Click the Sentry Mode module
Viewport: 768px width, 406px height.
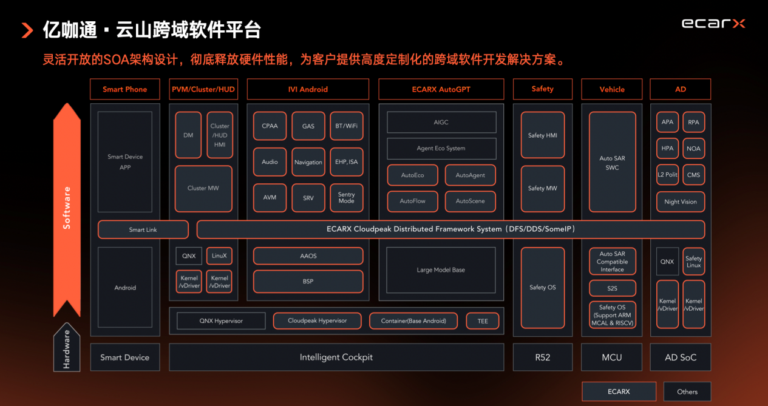pyautogui.click(x=347, y=198)
